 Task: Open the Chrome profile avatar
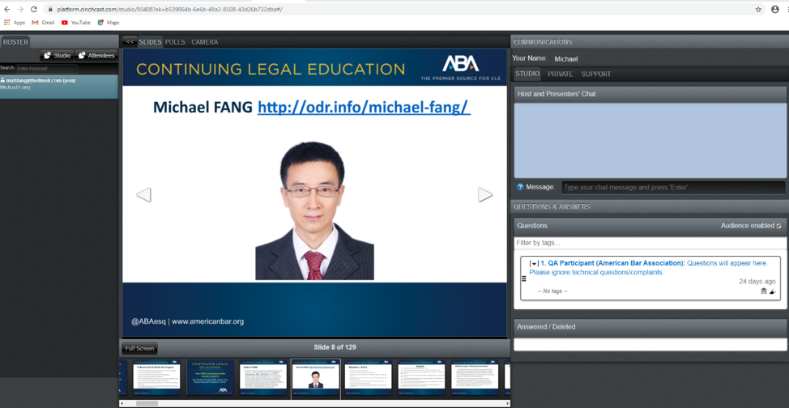point(775,9)
